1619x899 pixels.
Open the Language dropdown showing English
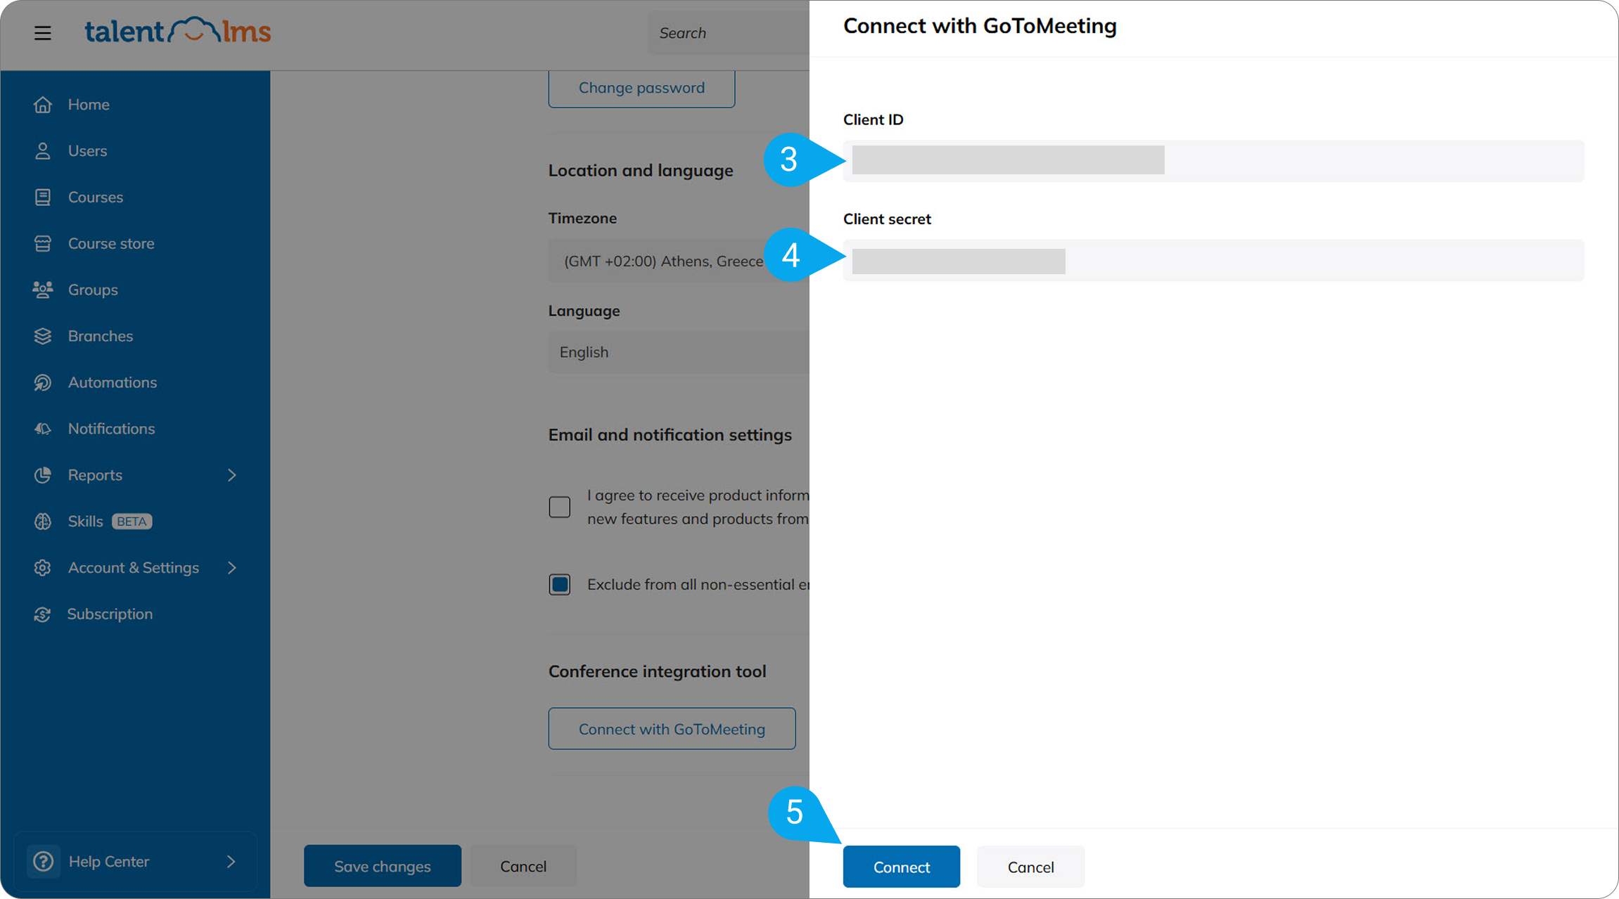[679, 352]
